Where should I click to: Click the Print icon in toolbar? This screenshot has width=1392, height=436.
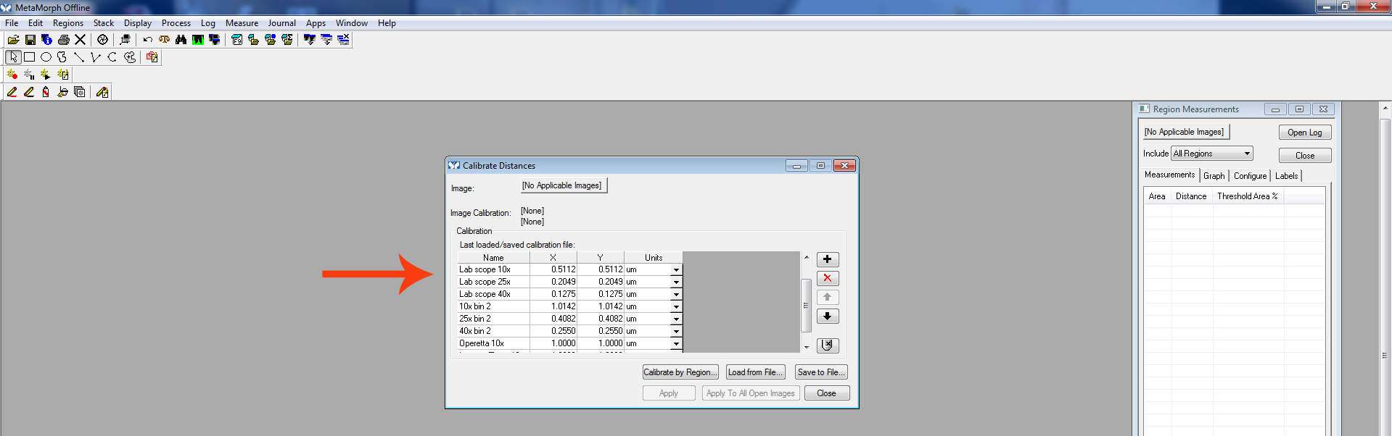[64, 40]
